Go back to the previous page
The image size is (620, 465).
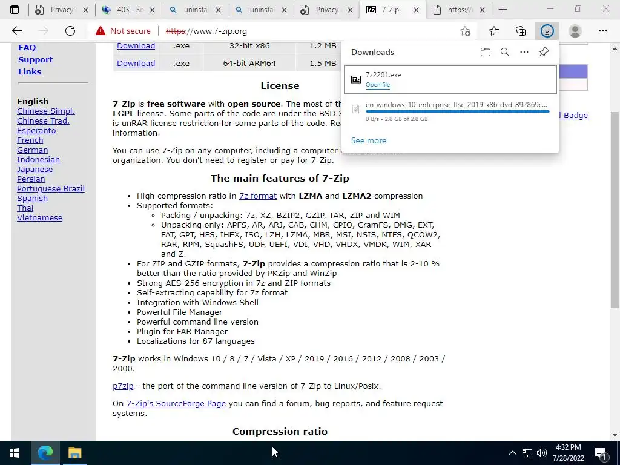(16, 31)
